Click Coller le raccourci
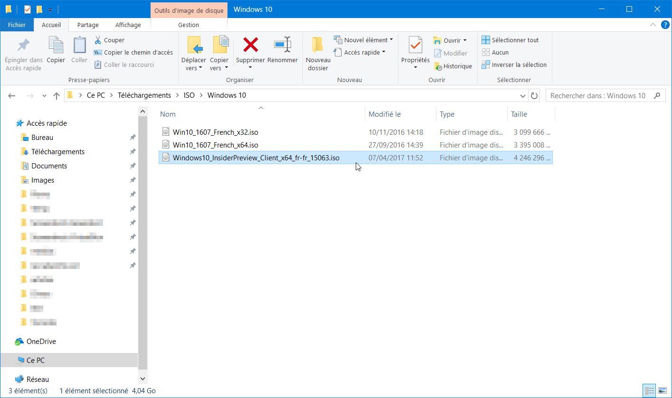This screenshot has height=398, width=672. (124, 65)
